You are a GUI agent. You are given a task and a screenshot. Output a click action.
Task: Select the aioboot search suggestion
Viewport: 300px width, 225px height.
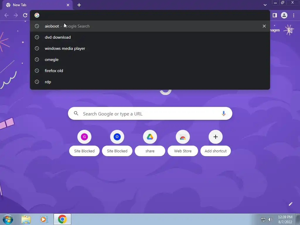coord(150,26)
